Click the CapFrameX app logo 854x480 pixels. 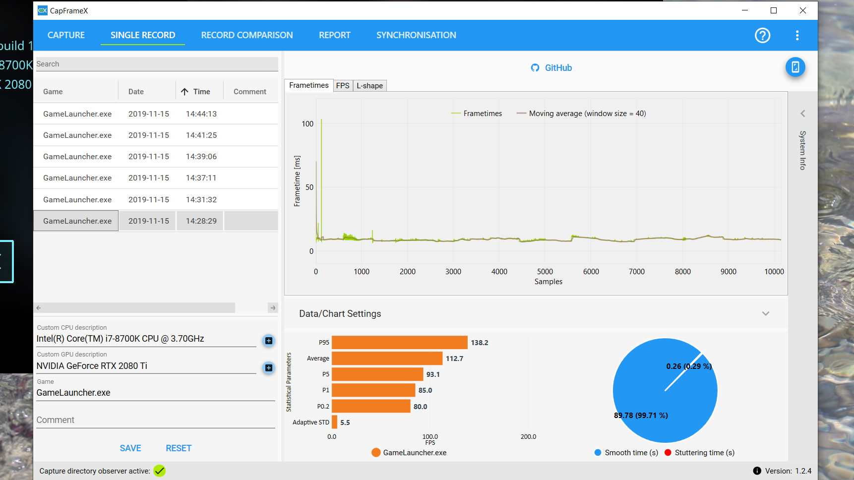43,10
